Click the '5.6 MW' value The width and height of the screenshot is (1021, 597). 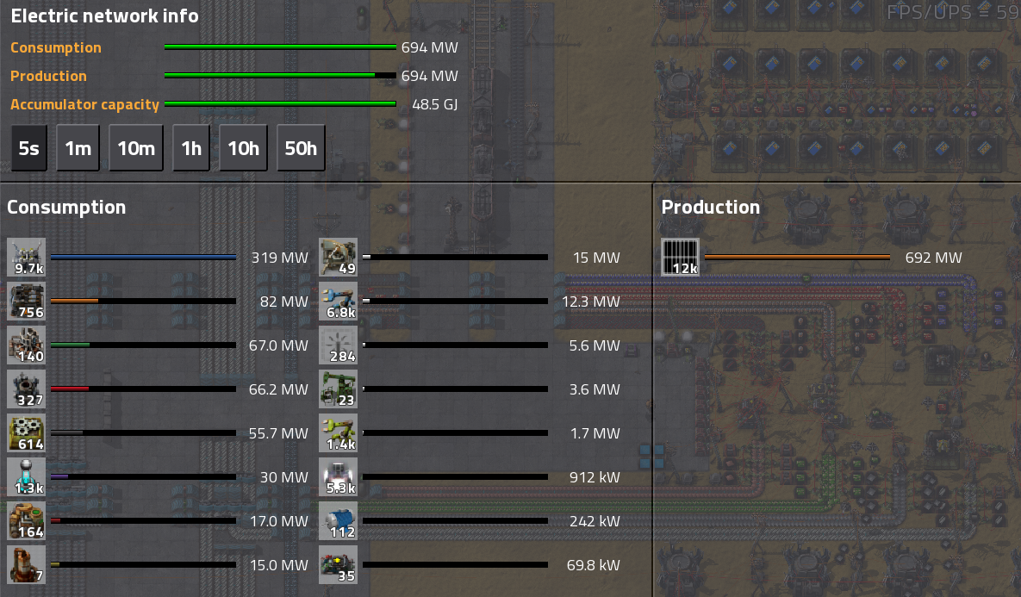tap(595, 345)
